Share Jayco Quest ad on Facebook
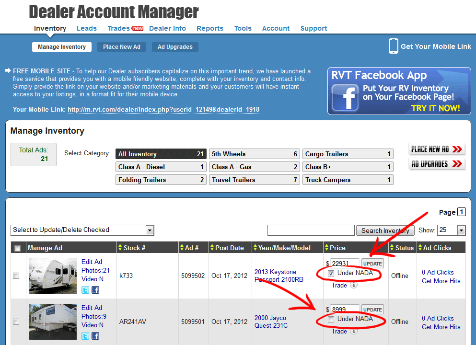 95,336
